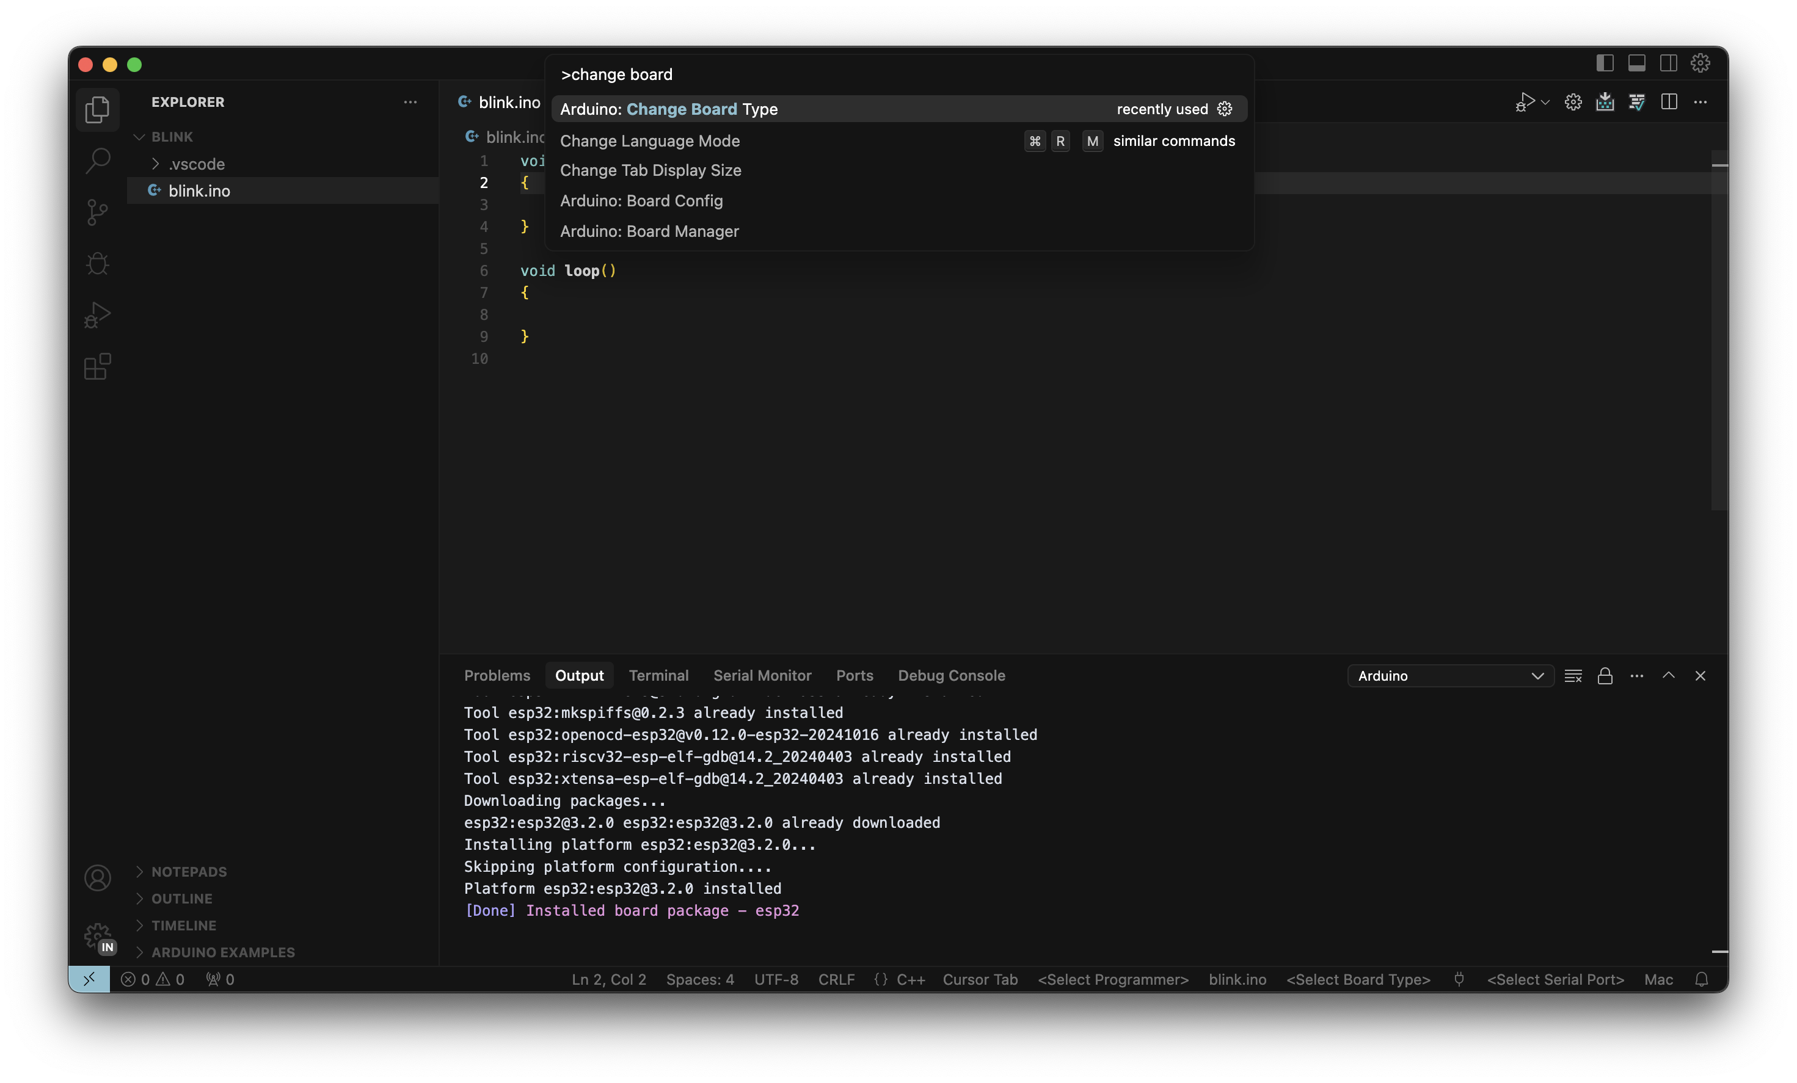Toggle the Output scroll lock icon

[x=1605, y=676]
